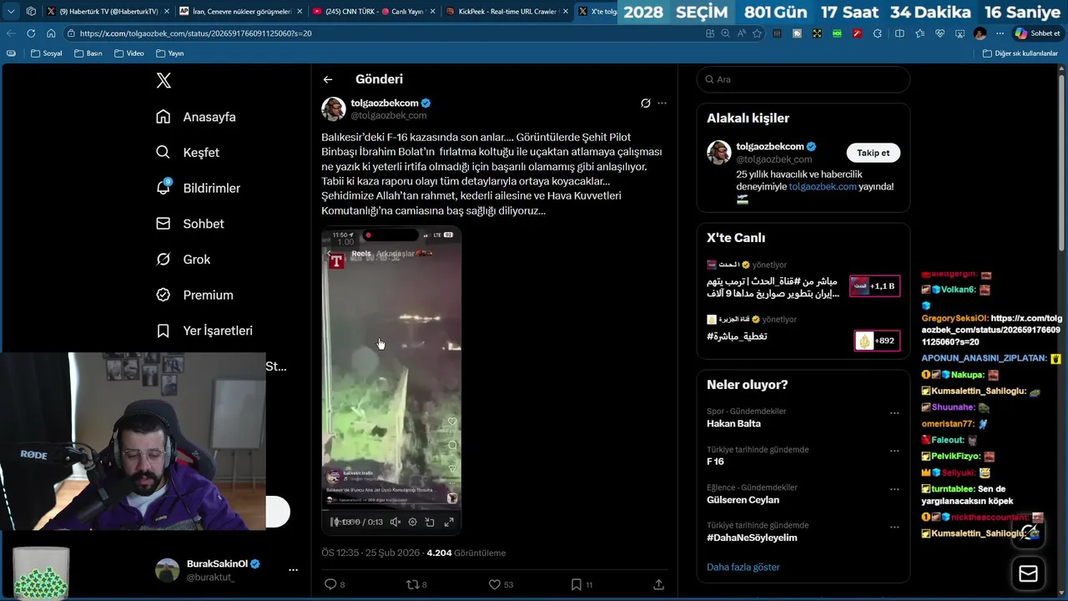1068x601 pixels.
Task: Reply to the post via comment icon
Action: click(330, 584)
